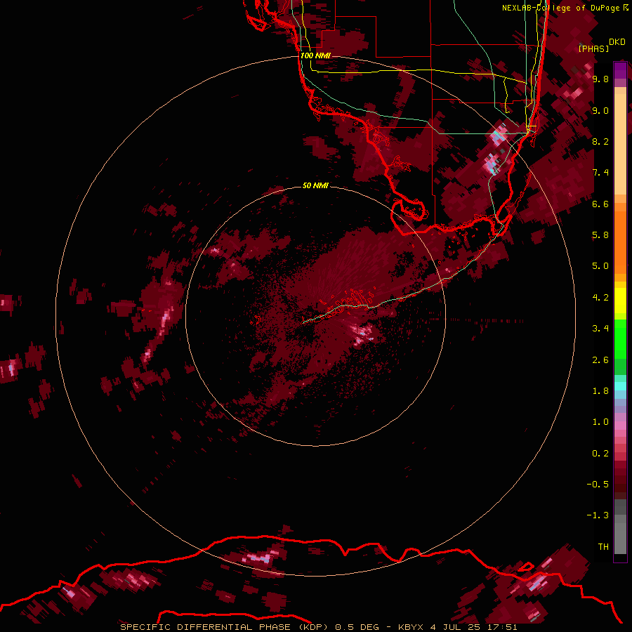The height and width of the screenshot is (632, 632).
Task: Click "(KDP)" in the bottom caption
Action: pyautogui.click(x=314, y=627)
